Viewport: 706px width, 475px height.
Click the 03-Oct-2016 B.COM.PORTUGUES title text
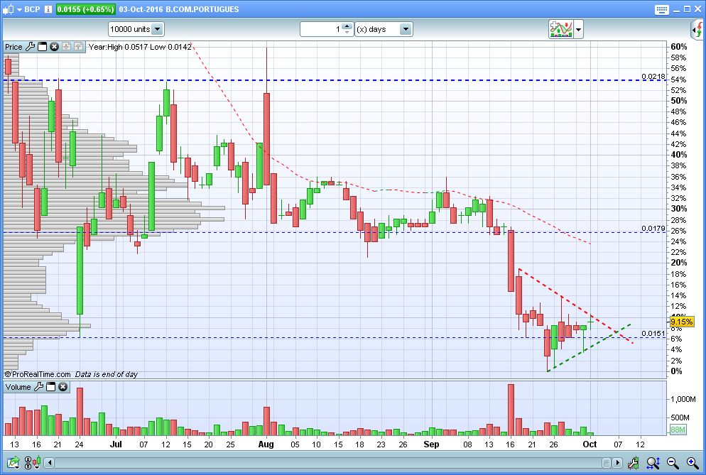pyautogui.click(x=179, y=9)
